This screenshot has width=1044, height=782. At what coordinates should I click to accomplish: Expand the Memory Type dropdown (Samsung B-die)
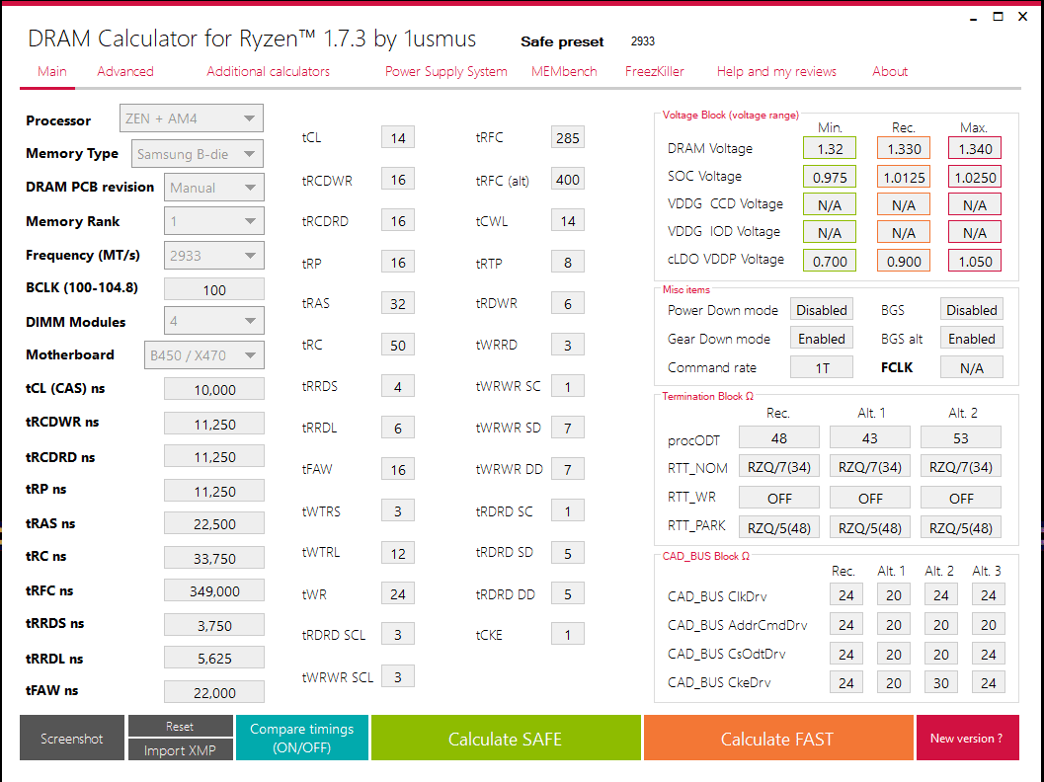(x=198, y=154)
